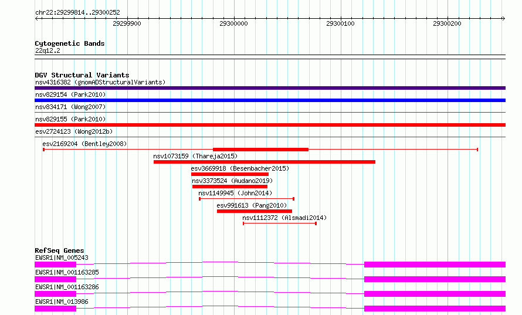Click the thin red esv2724123 Wong2012b line
This screenshot has width=522, height=315.
tap(270, 137)
